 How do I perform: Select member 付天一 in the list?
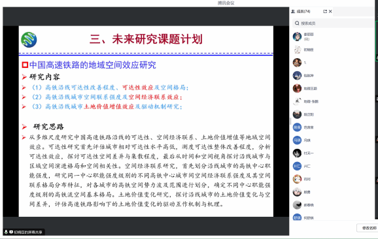tap(334, 153)
